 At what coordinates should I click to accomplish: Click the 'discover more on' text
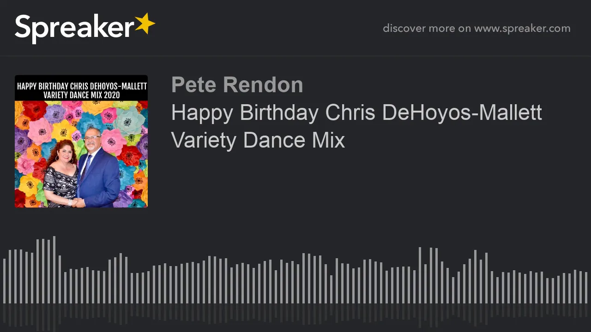click(427, 28)
